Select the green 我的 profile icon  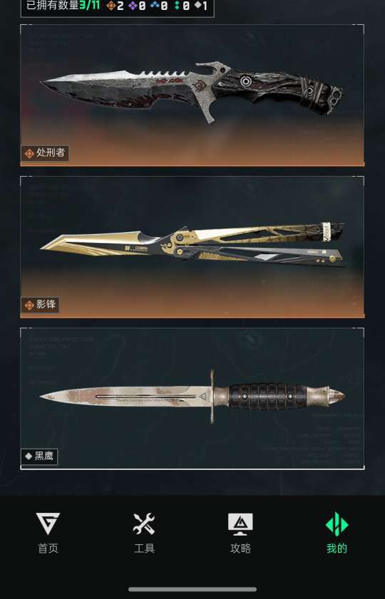[337, 524]
